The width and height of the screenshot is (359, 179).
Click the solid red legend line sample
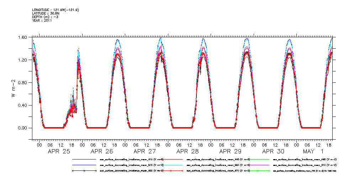point(171,159)
